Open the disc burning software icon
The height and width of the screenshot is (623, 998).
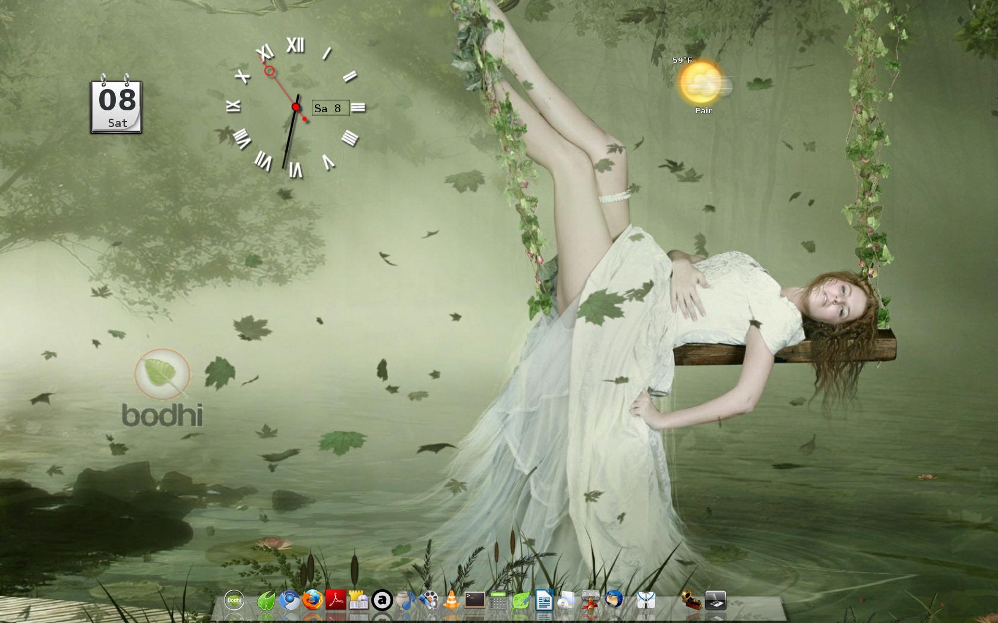(567, 600)
